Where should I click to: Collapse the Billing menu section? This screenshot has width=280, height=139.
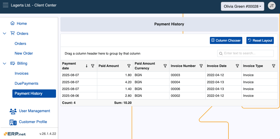pos(4,63)
